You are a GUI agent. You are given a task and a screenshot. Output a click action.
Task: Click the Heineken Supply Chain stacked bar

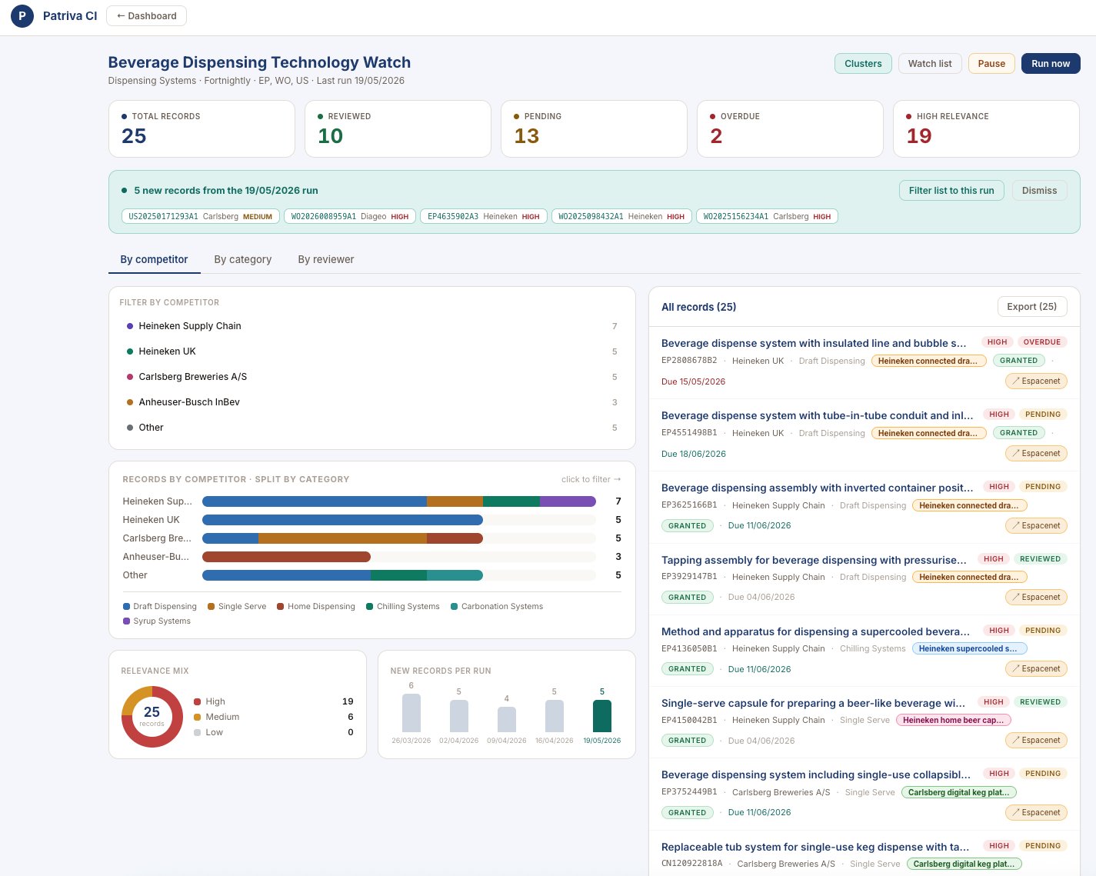coord(399,501)
